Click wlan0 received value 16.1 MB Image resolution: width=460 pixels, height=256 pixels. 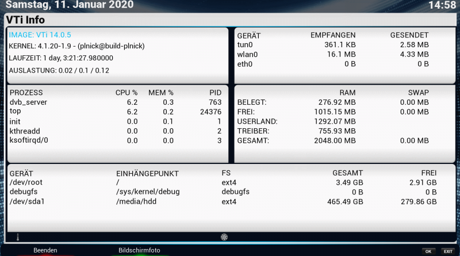coord(342,54)
